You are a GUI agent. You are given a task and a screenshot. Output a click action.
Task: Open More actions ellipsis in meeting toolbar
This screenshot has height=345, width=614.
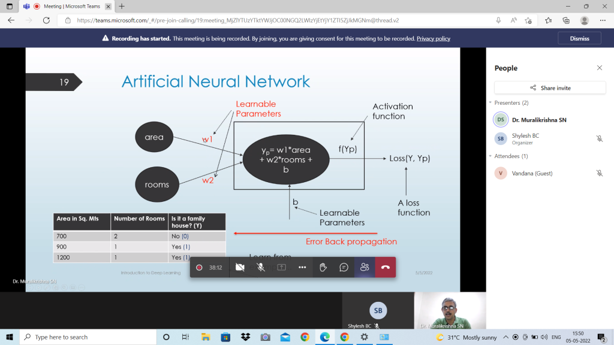302,267
